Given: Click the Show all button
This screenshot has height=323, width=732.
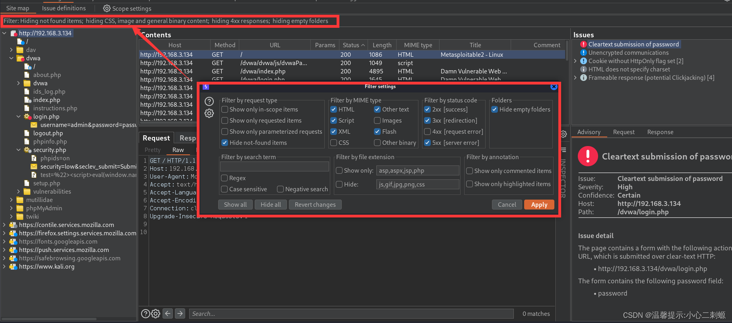Looking at the screenshot, I should click(x=235, y=205).
